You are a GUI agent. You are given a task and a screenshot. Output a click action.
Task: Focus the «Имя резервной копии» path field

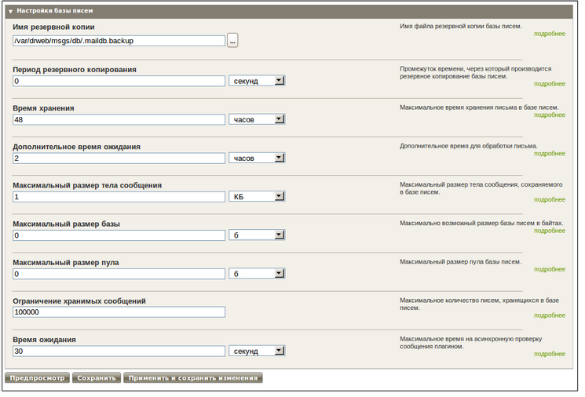point(119,41)
